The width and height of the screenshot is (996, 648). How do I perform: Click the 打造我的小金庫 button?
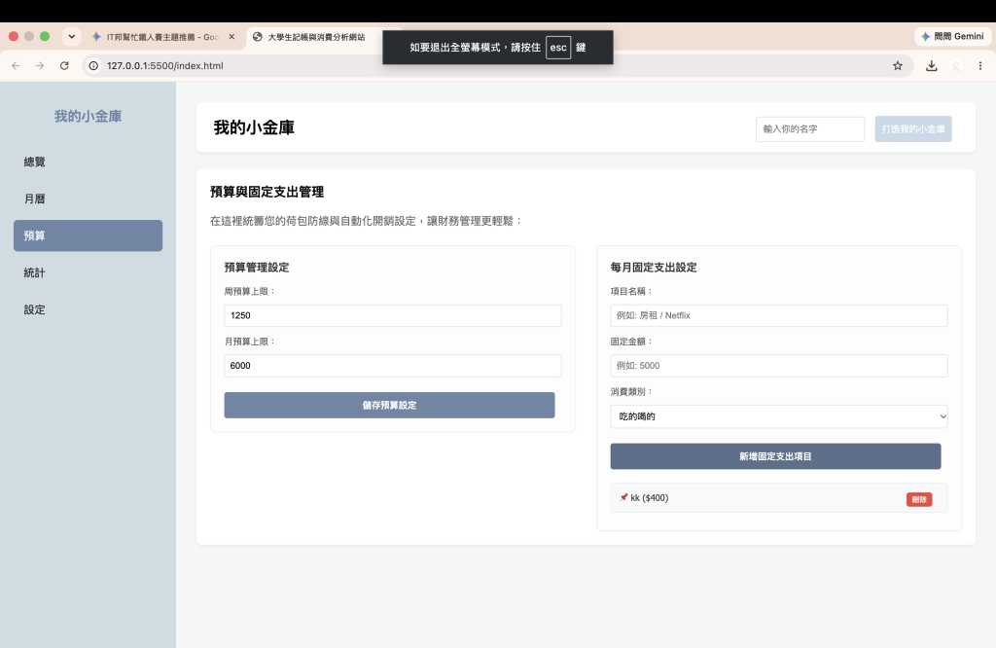coord(912,129)
